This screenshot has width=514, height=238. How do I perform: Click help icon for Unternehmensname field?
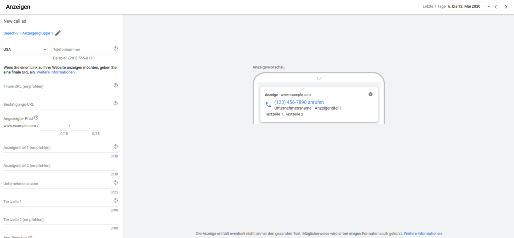pos(116,183)
